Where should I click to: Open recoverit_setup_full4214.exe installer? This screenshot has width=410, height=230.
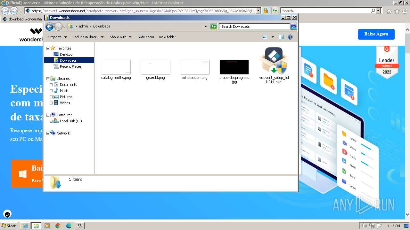[x=274, y=65]
